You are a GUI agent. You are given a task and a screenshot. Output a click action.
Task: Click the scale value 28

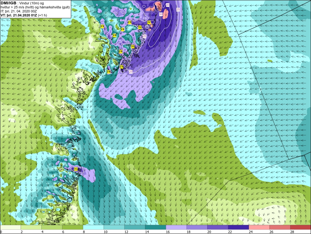(x=292, y=232)
